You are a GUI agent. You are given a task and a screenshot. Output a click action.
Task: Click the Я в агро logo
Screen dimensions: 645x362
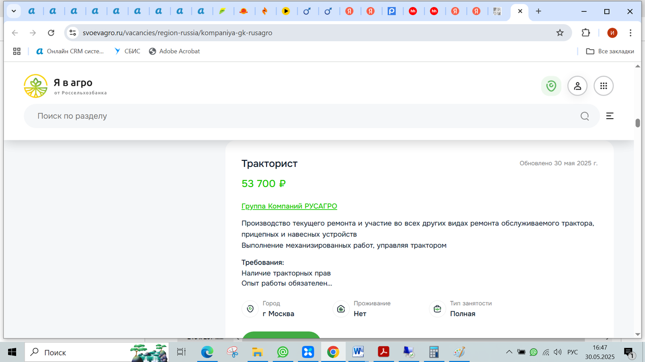(x=66, y=86)
